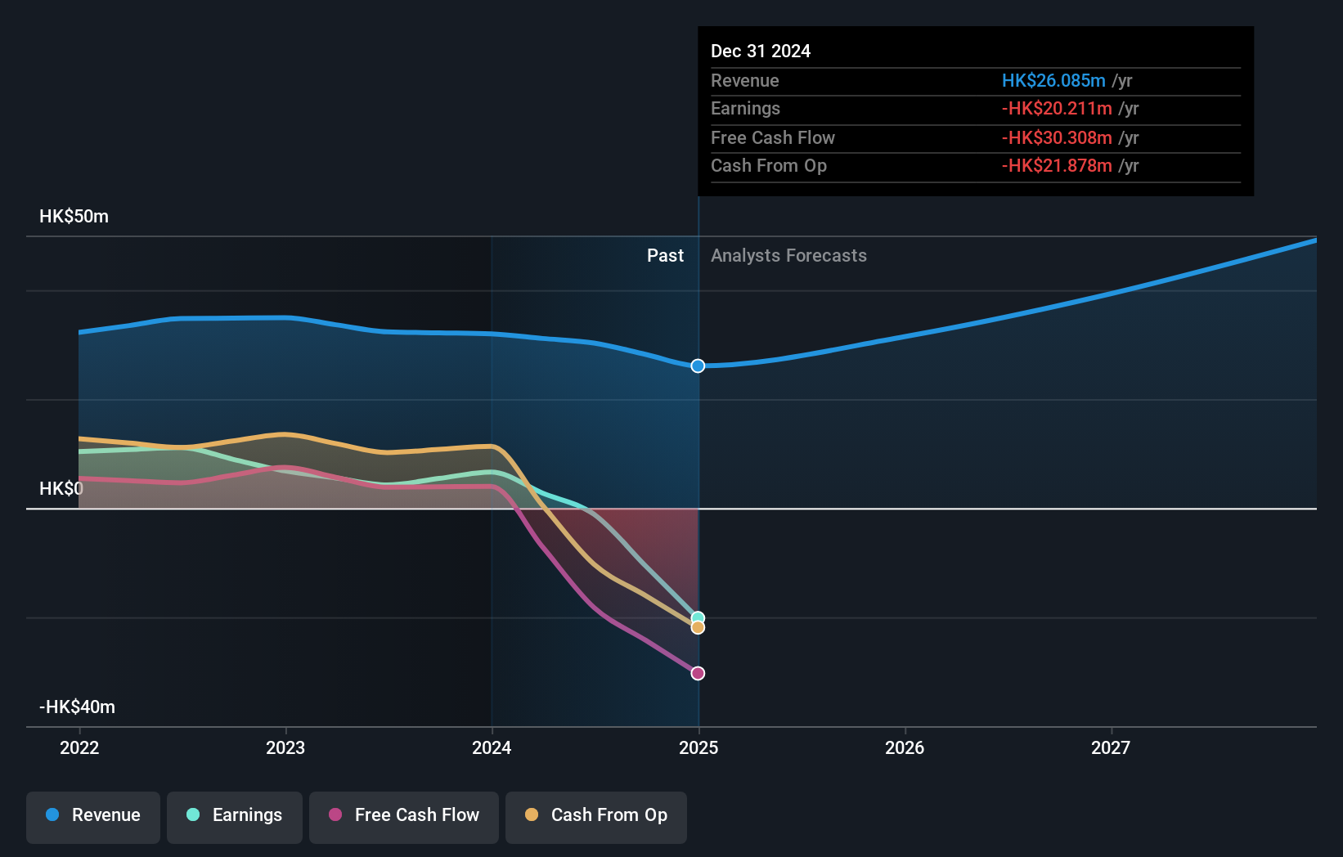Click the 2027 x-axis label
This screenshot has width=1343, height=857.
click(x=1111, y=747)
